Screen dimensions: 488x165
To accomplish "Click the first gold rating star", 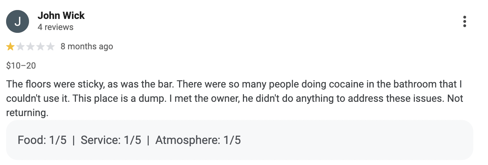I will pos(10,46).
